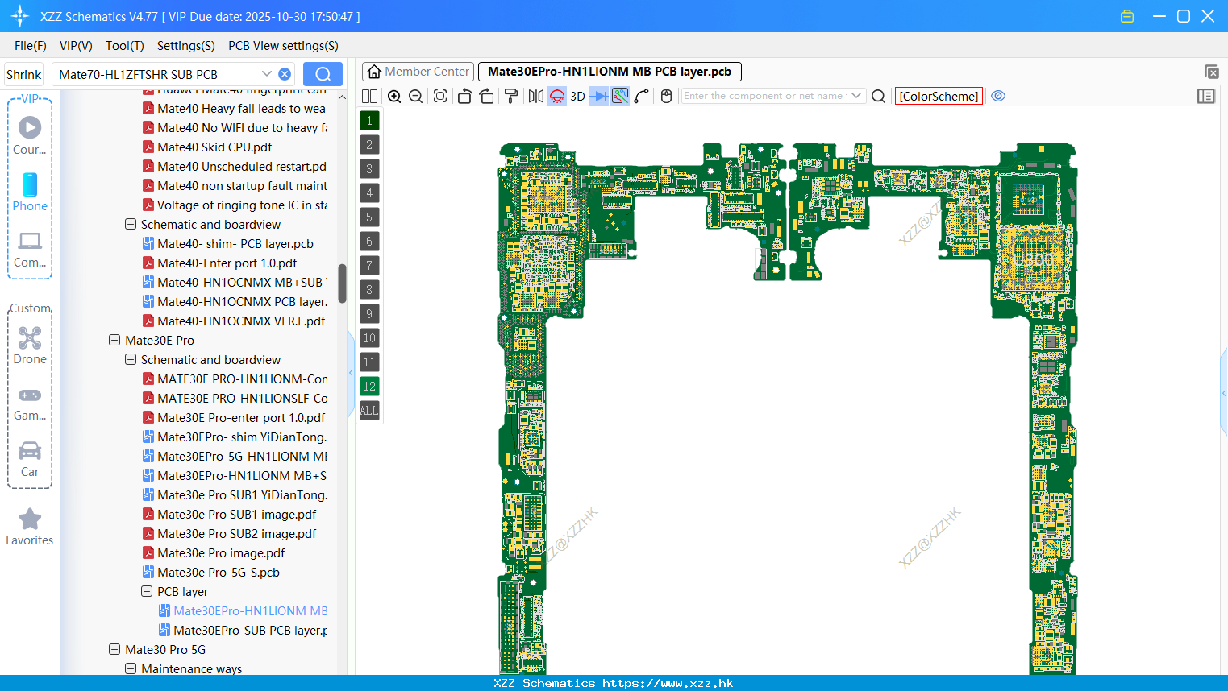The width and height of the screenshot is (1228, 691).
Task: Open the toolbox icon in title bar
Action: coord(1127,16)
